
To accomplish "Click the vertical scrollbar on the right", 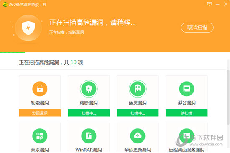I will click(228, 97).
